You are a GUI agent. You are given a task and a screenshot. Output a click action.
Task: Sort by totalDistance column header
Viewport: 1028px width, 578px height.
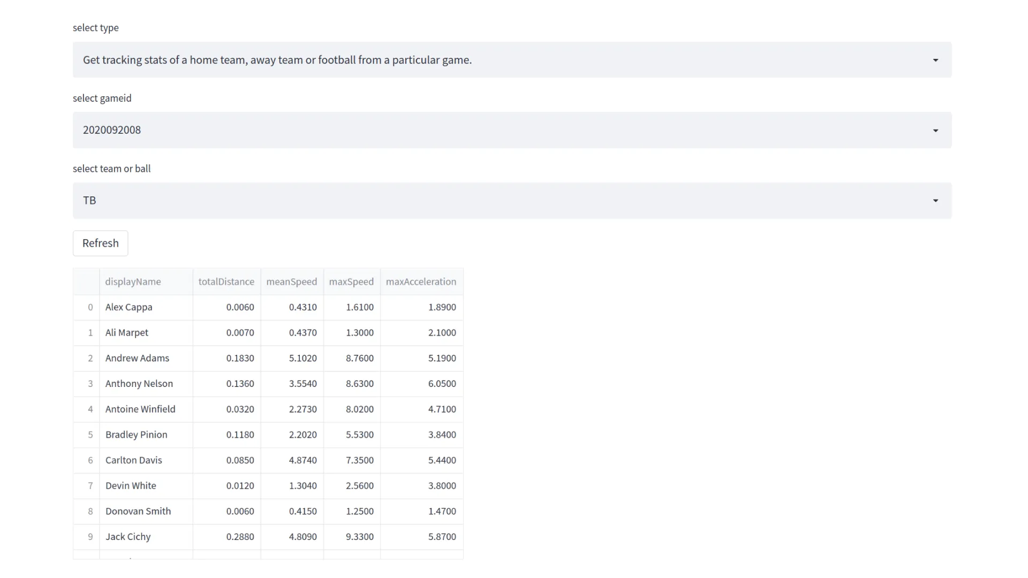click(226, 282)
